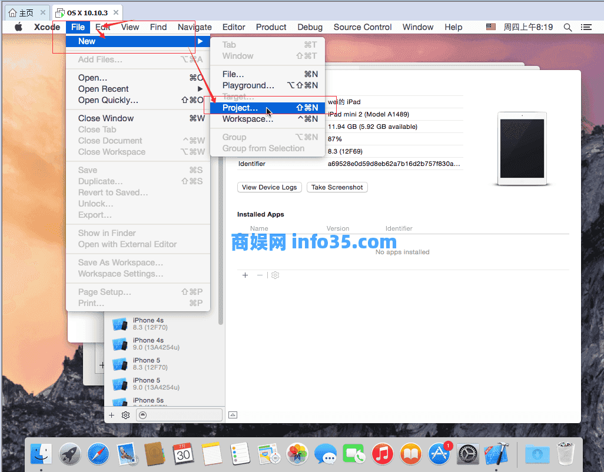Click the U.S. flag input source icon
Screen dimensions: 604x472
490,27
